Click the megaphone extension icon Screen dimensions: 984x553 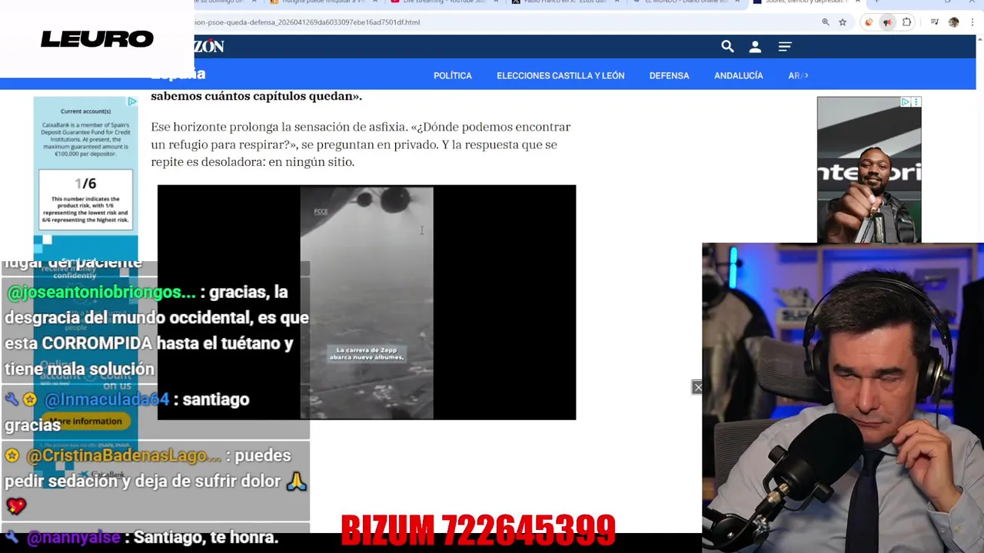(x=887, y=22)
